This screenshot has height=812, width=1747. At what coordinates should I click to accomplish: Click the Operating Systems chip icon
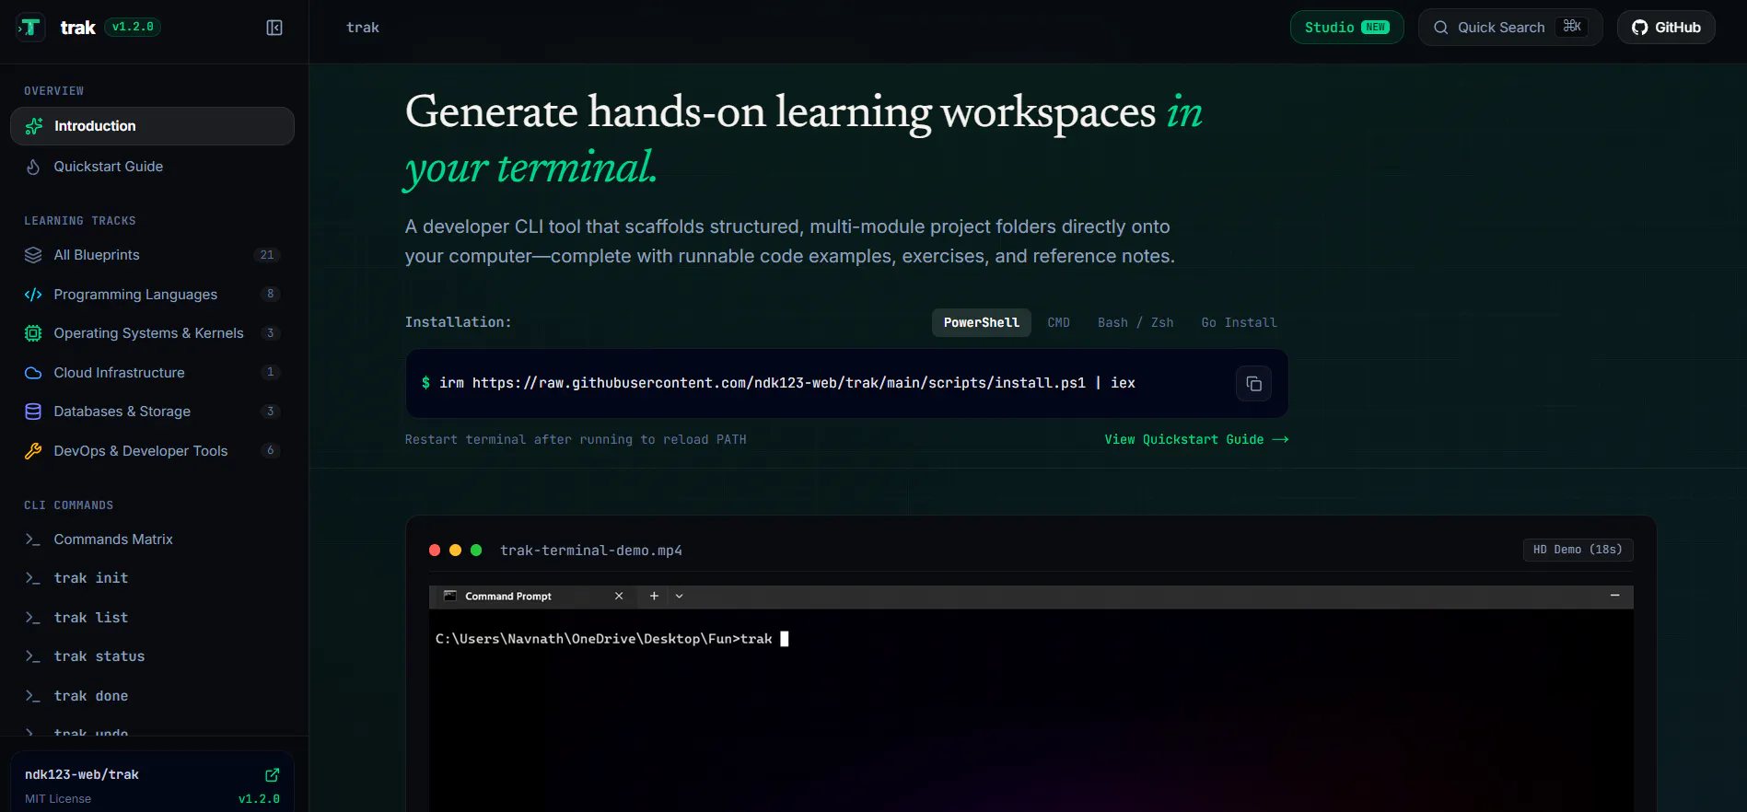pyautogui.click(x=33, y=333)
